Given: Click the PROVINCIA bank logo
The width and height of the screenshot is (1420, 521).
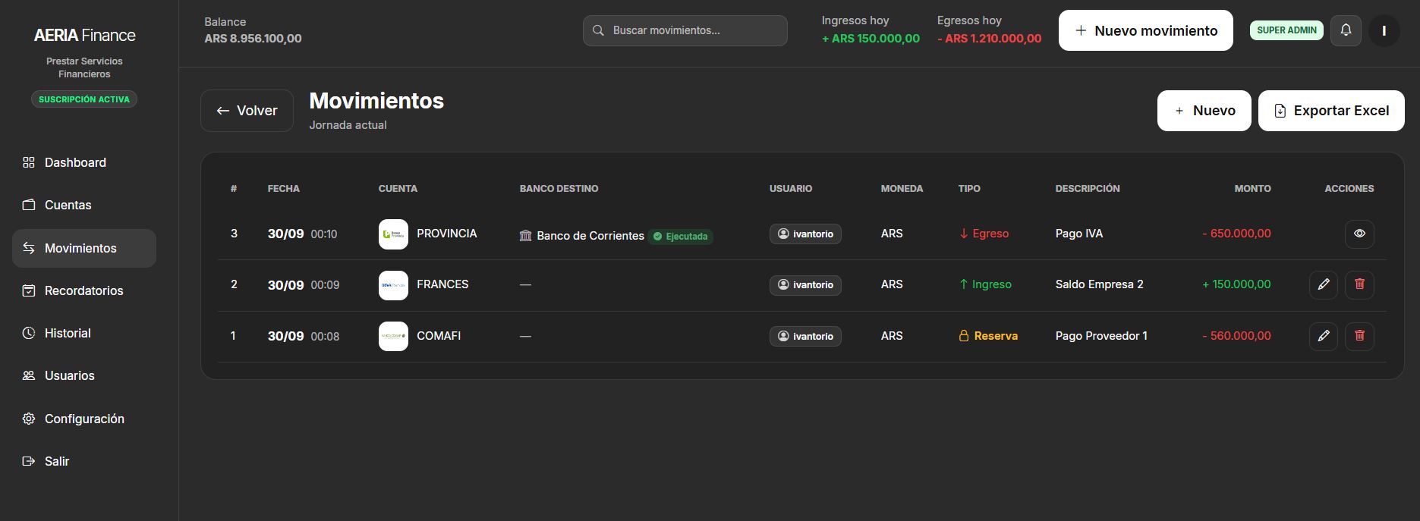Looking at the screenshot, I should click(393, 234).
